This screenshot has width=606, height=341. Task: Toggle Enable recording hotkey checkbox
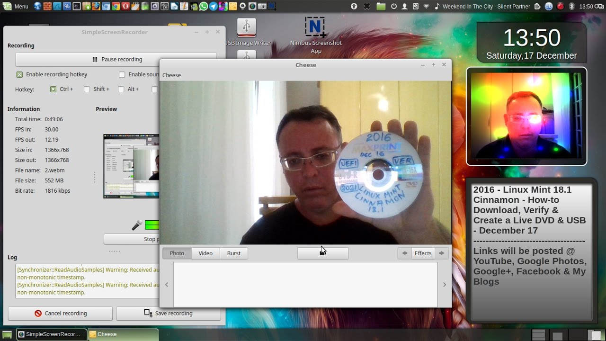19,74
